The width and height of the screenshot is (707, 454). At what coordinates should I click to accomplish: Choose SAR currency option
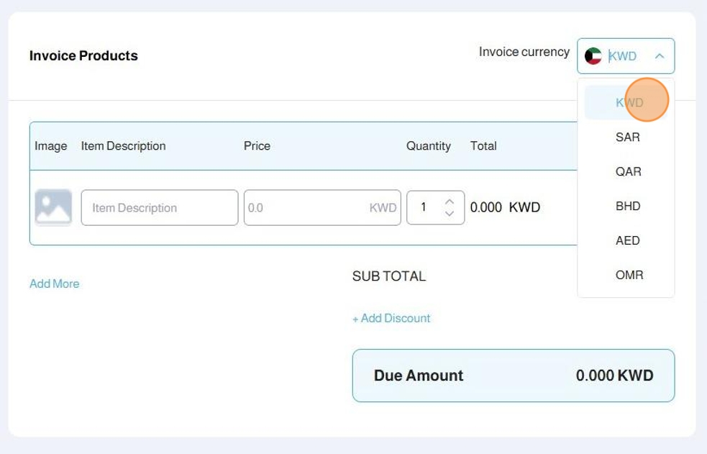click(x=627, y=137)
